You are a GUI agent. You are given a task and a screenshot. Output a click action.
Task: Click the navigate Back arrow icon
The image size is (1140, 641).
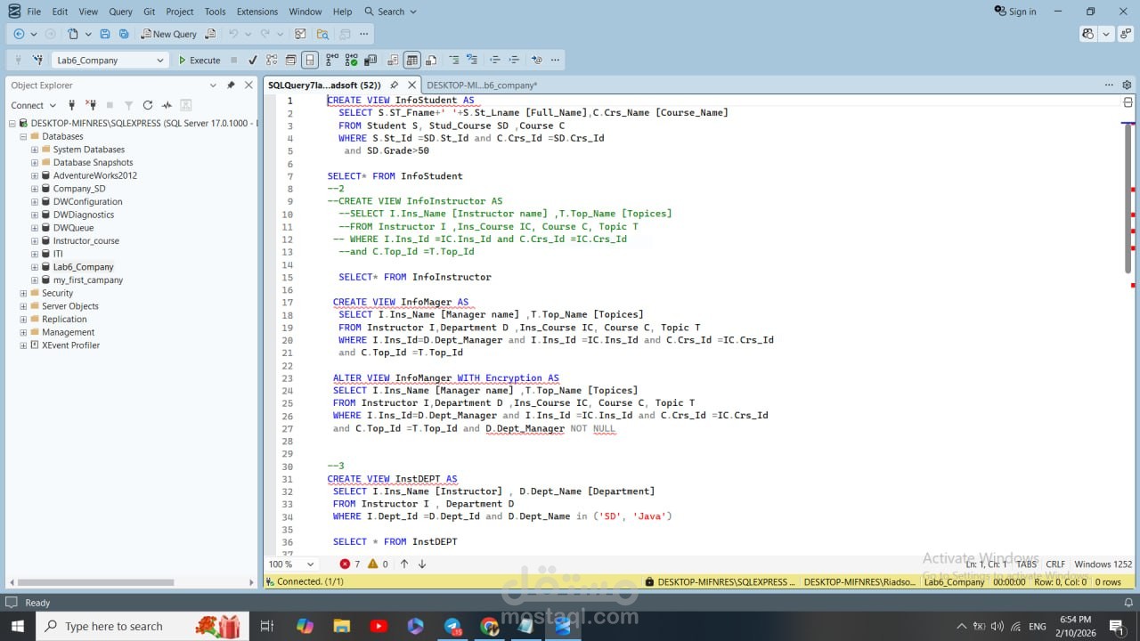click(x=19, y=34)
